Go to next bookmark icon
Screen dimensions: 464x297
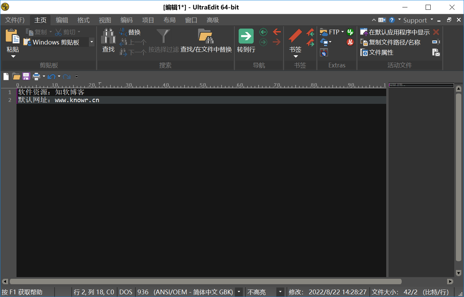tap(310, 42)
